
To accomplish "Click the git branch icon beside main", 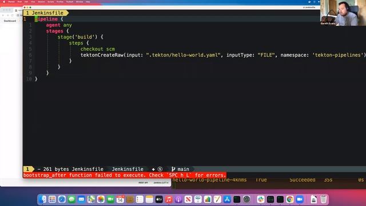I will click(173, 169).
